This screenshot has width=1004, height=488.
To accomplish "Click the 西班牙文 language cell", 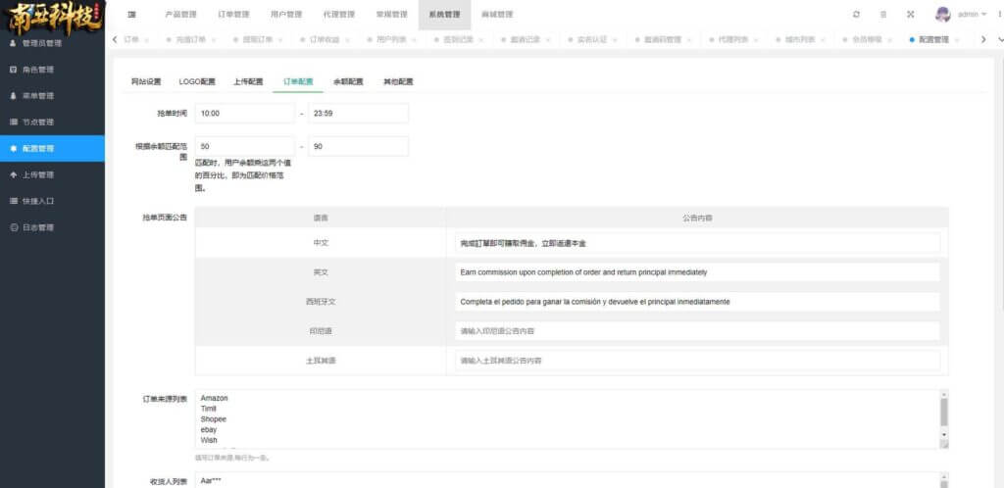I will pyautogui.click(x=321, y=301).
